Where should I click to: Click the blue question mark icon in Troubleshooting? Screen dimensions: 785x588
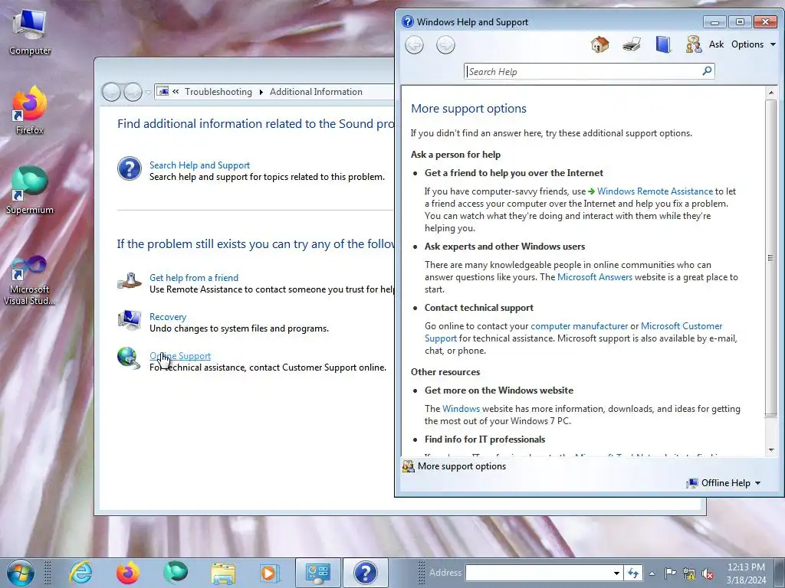[129, 168]
